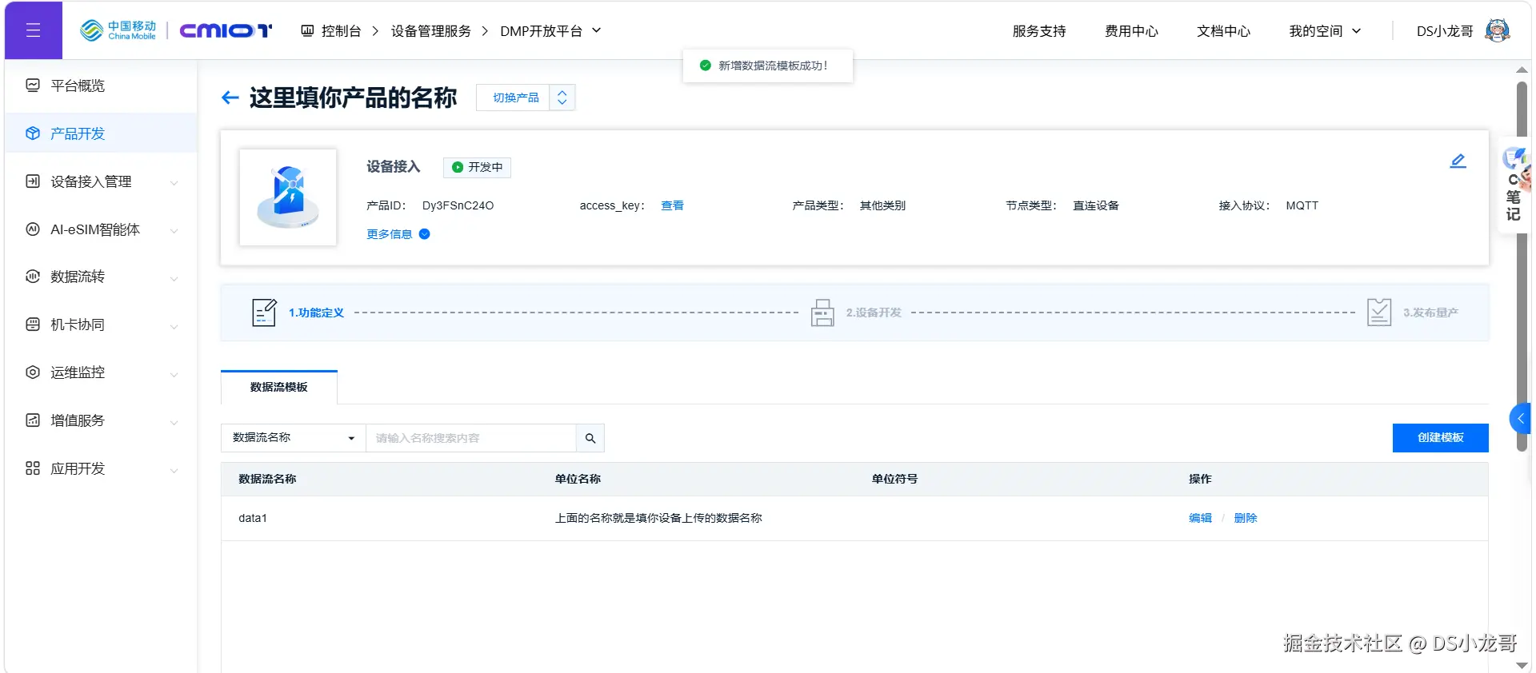Click the edit pencil icon in product card
Viewport: 1536px width, 673px height.
point(1458,161)
